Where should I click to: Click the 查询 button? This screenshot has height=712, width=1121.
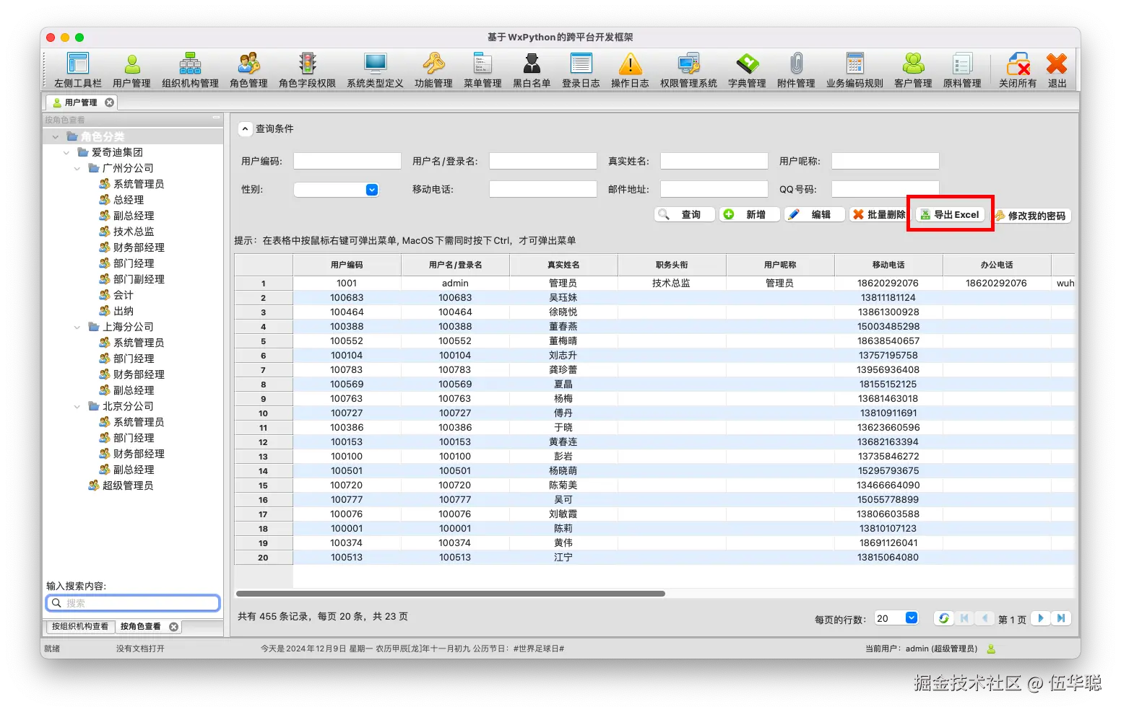click(x=684, y=214)
